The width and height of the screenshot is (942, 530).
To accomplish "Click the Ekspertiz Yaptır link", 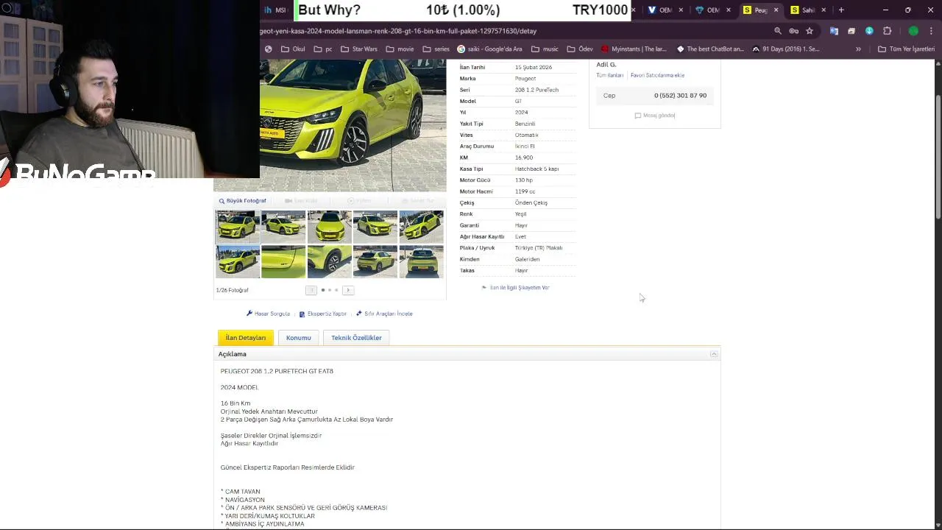I will point(323,314).
